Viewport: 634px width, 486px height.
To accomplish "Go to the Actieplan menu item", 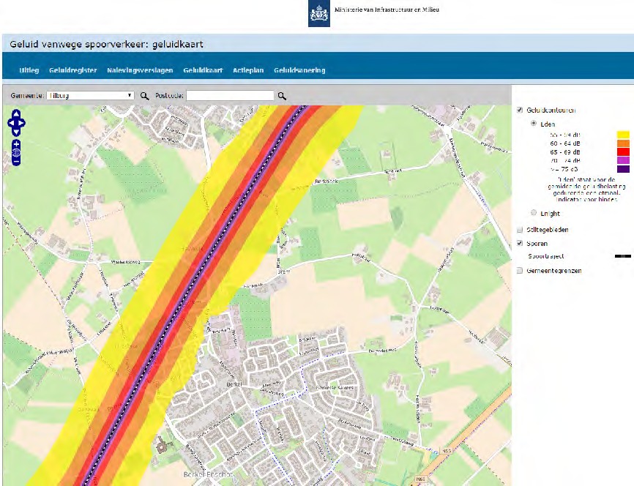I will 246,70.
